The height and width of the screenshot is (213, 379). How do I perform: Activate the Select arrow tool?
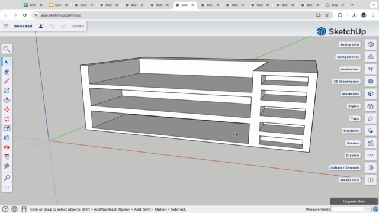pyautogui.click(x=7, y=62)
